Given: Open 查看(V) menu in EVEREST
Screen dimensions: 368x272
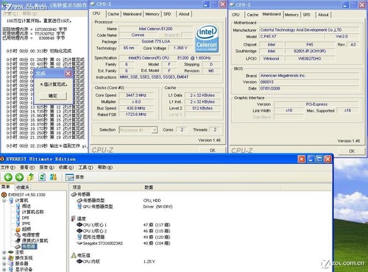Looking at the screenshot, I should 27,168.
